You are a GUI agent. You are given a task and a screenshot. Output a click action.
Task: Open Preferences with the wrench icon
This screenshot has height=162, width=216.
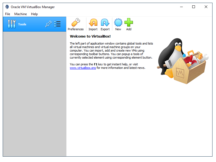point(76,22)
